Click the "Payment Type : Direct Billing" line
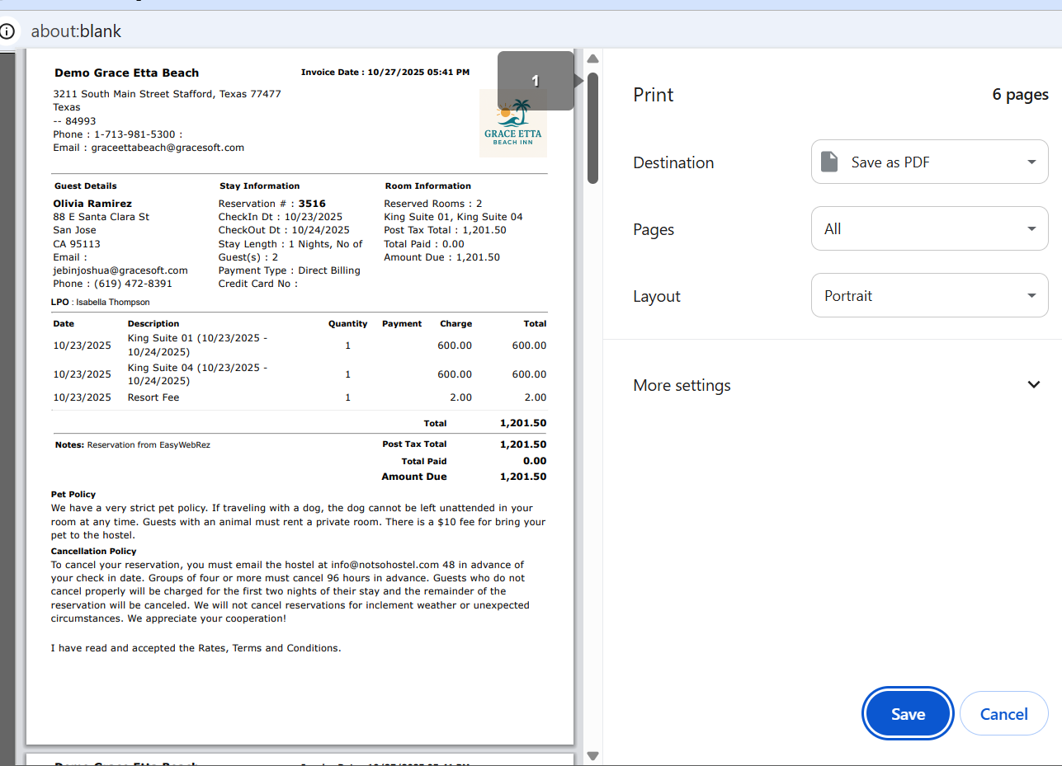1062x766 pixels. click(x=290, y=270)
